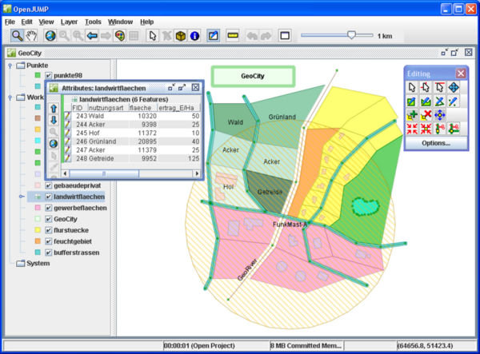Click the zoom scale slider handle
Screen dimensions: 480x354
coord(351,35)
